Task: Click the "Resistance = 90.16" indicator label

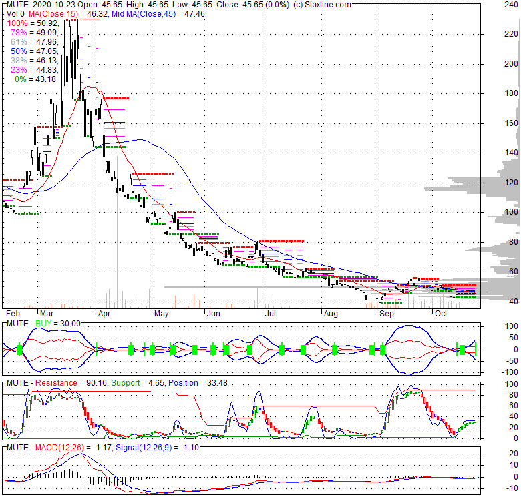Action: coord(71,383)
